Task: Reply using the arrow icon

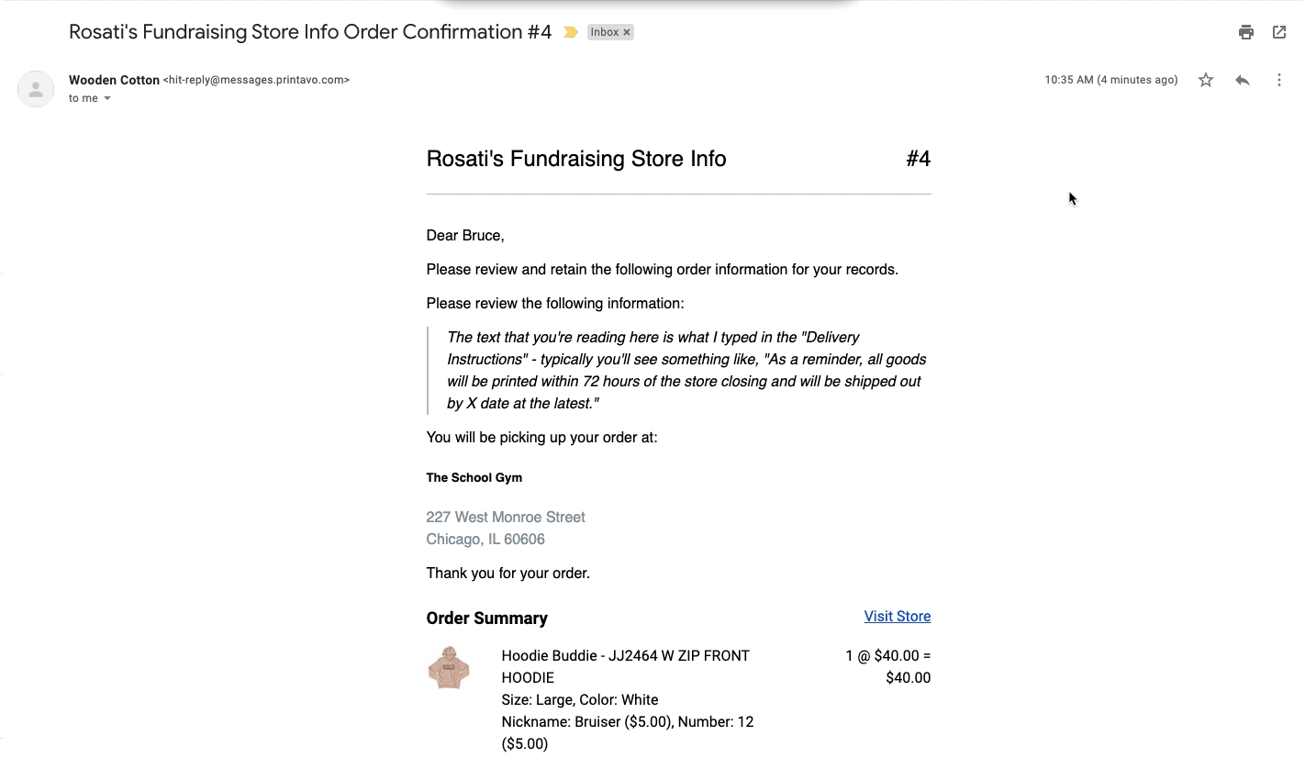Action: click(x=1243, y=80)
